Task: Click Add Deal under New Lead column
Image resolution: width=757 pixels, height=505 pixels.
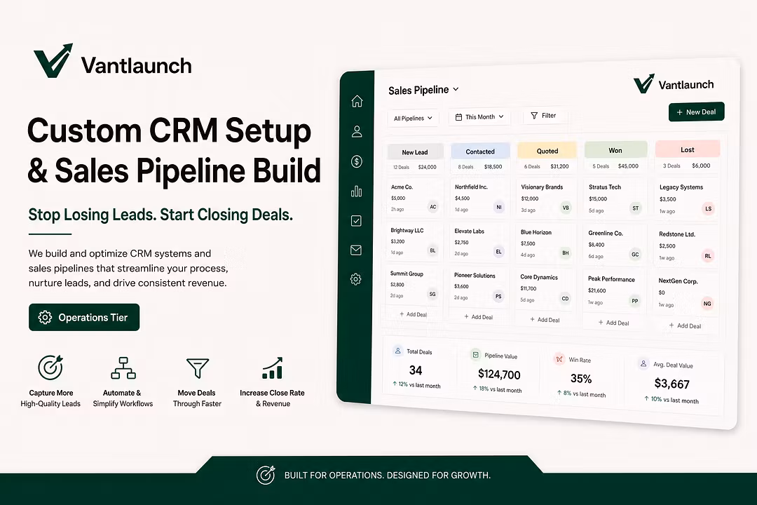Action: (414, 314)
